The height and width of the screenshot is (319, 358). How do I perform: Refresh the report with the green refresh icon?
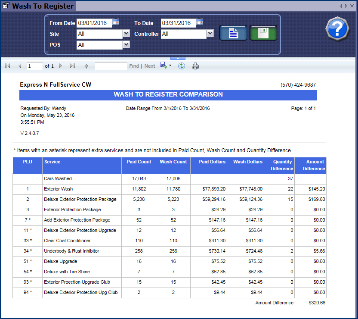(x=182, y=66)
